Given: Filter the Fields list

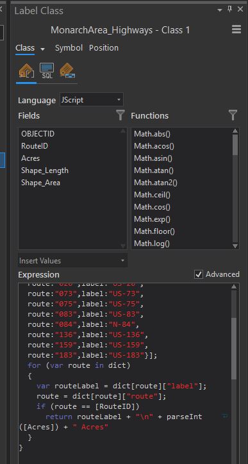Looking at the screenshot, I should coord(120,115).
